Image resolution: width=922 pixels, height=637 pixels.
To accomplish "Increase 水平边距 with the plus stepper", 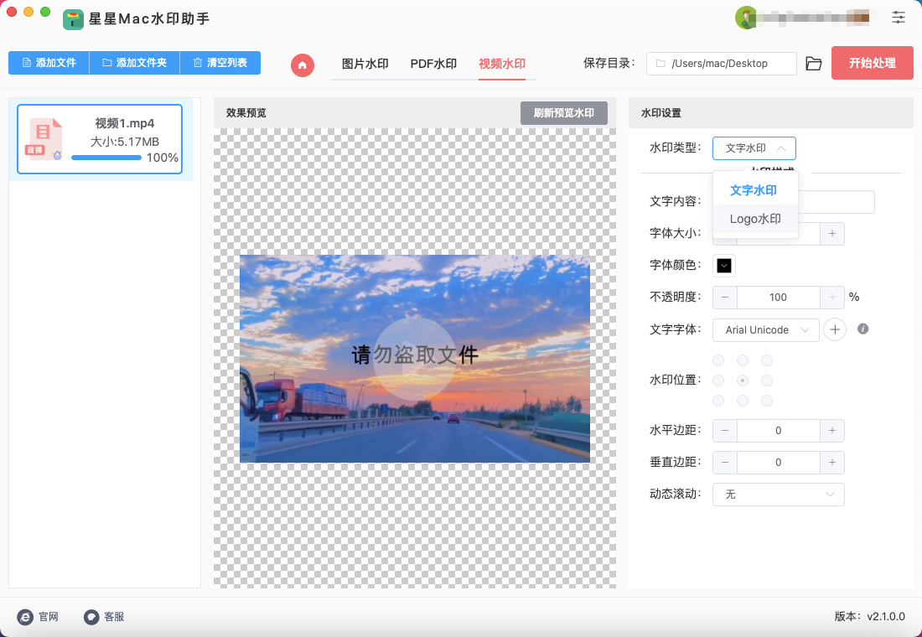I will click(x=831, y=431).
